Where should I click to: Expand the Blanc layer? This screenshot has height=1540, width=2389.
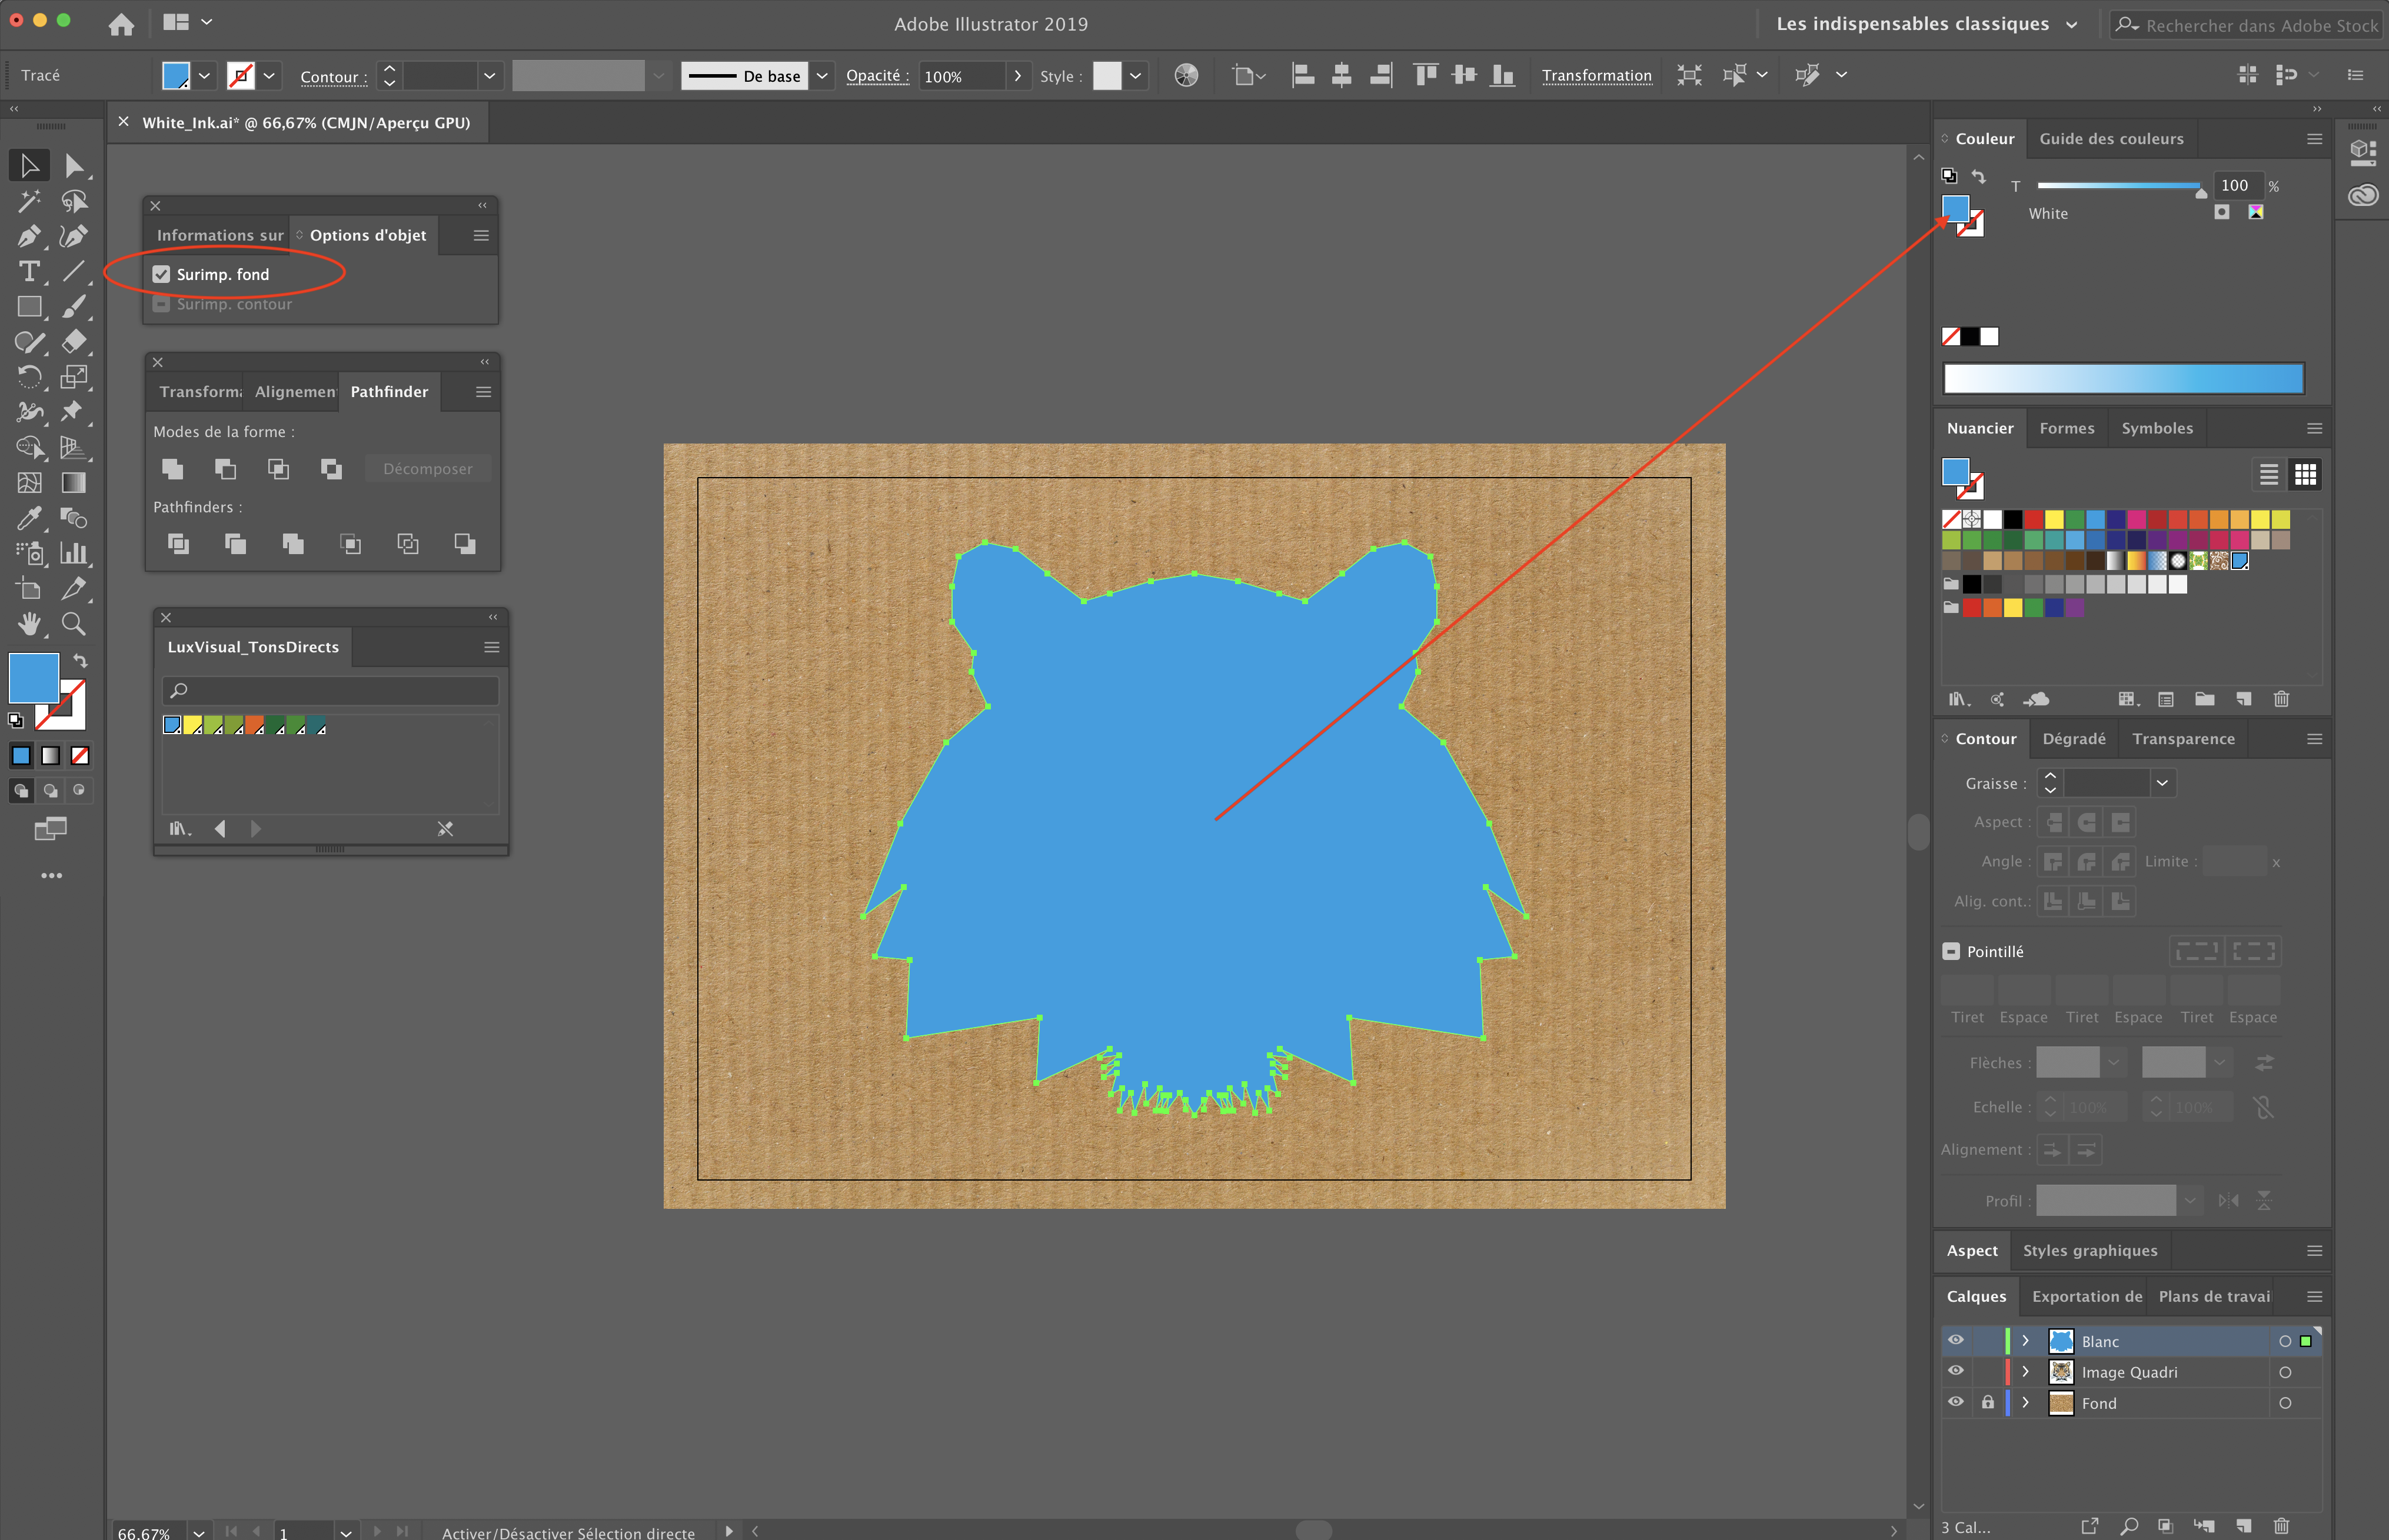2025,1341
